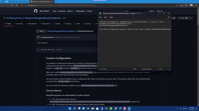Switch to the Code repository tab
The height and width of the screenshot is (111, 199).
pyautogui.click(x=8, y=24)
